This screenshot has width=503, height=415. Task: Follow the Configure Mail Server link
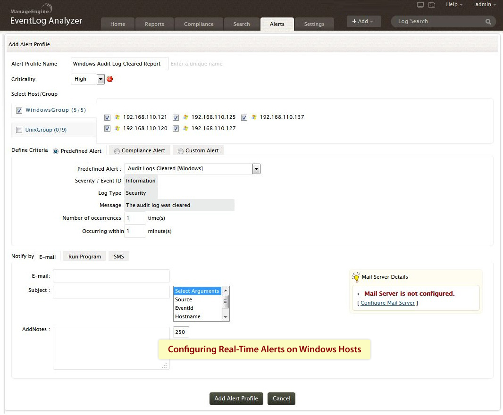click(387, 303)
